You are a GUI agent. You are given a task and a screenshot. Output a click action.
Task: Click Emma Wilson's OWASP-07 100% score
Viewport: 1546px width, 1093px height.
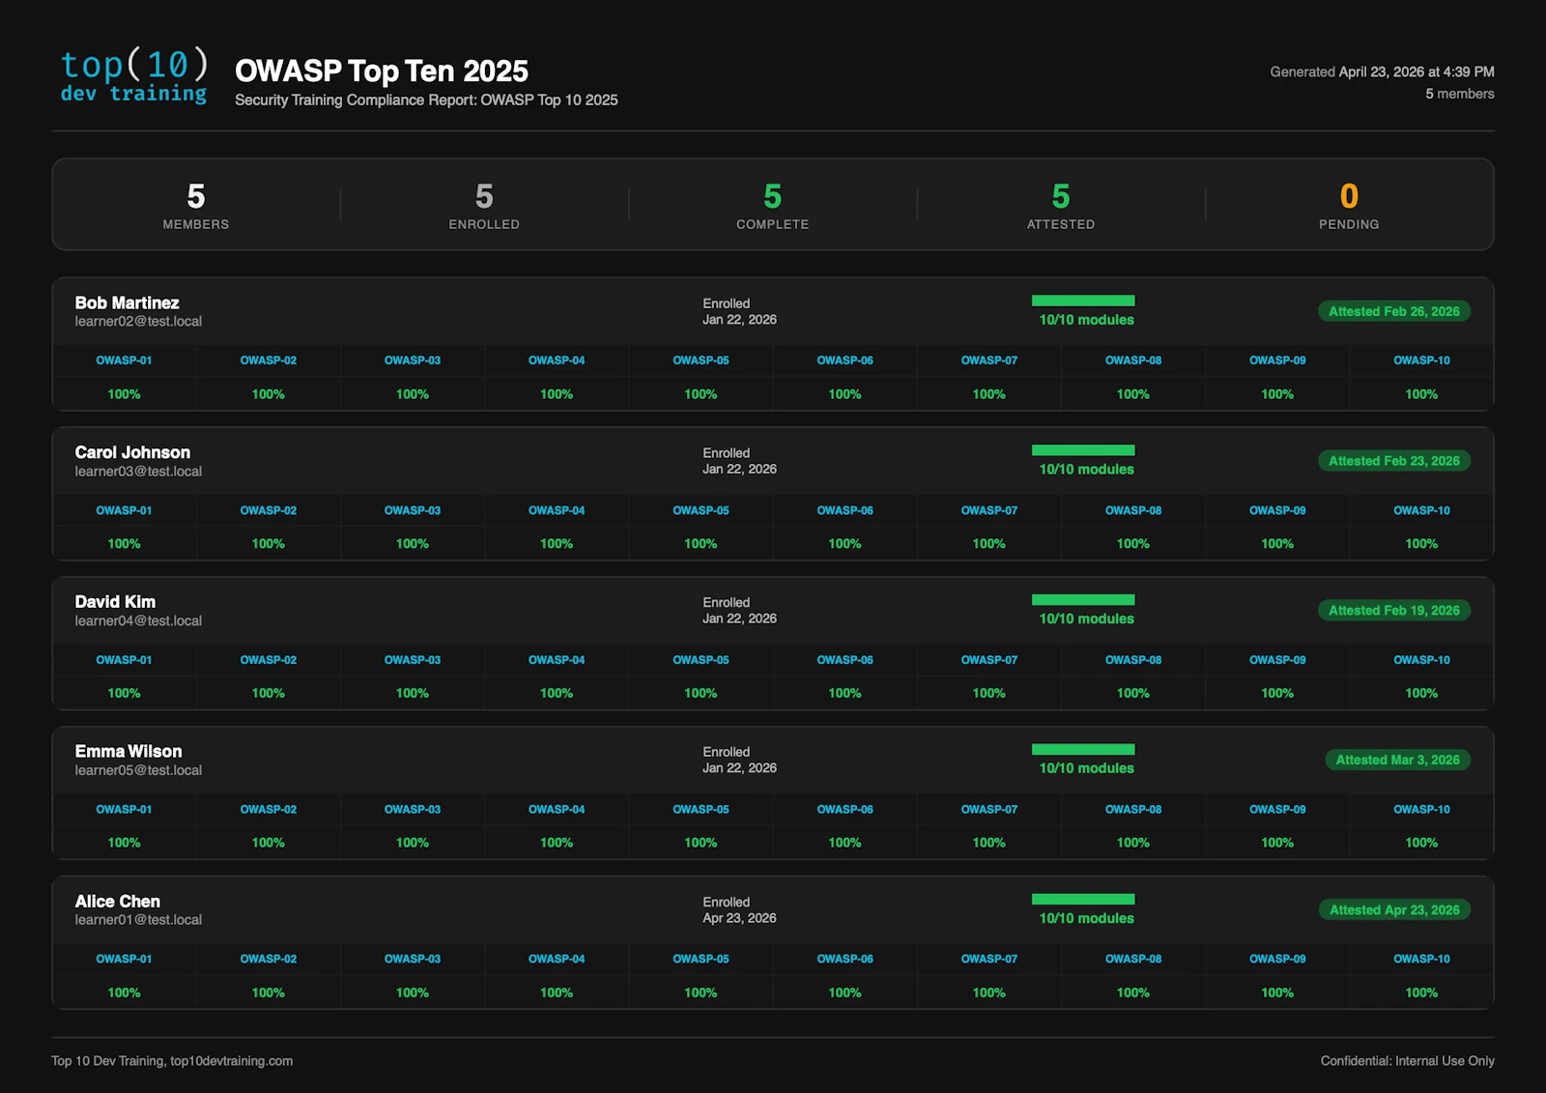coord(989,844)
